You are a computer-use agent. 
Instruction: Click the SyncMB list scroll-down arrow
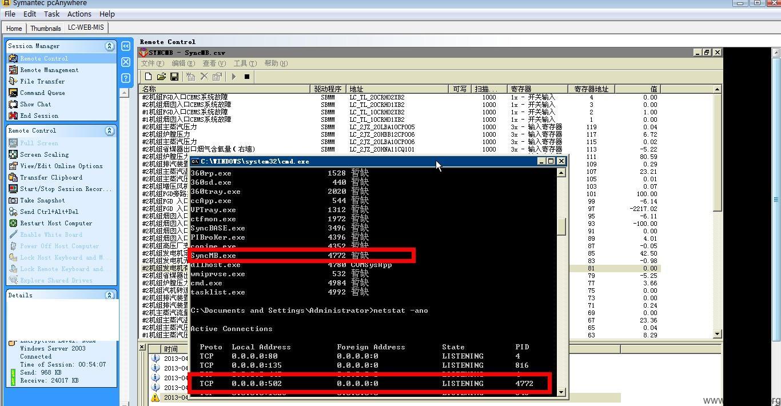click(718, 334)
